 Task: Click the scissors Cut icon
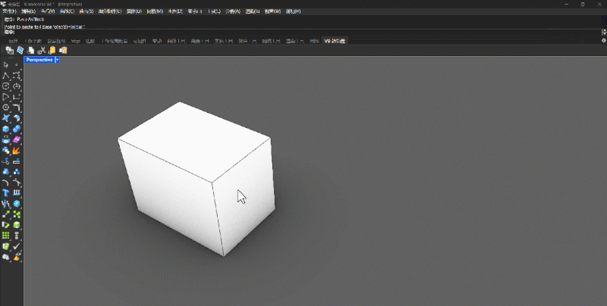[42, 51]
